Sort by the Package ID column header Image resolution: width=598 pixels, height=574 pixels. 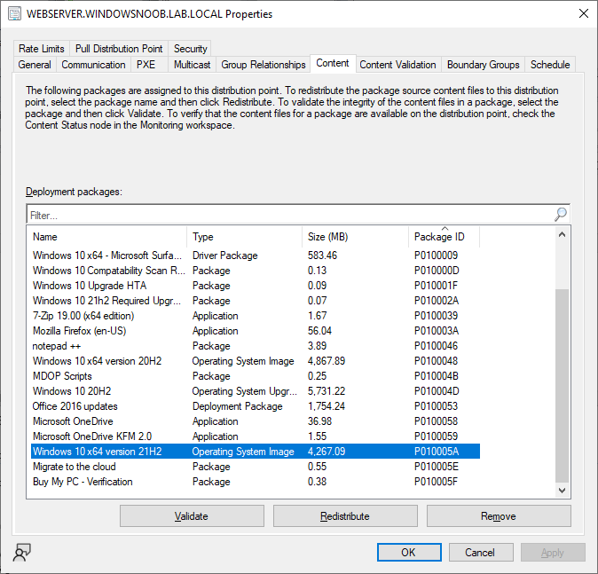click(444, 237)
